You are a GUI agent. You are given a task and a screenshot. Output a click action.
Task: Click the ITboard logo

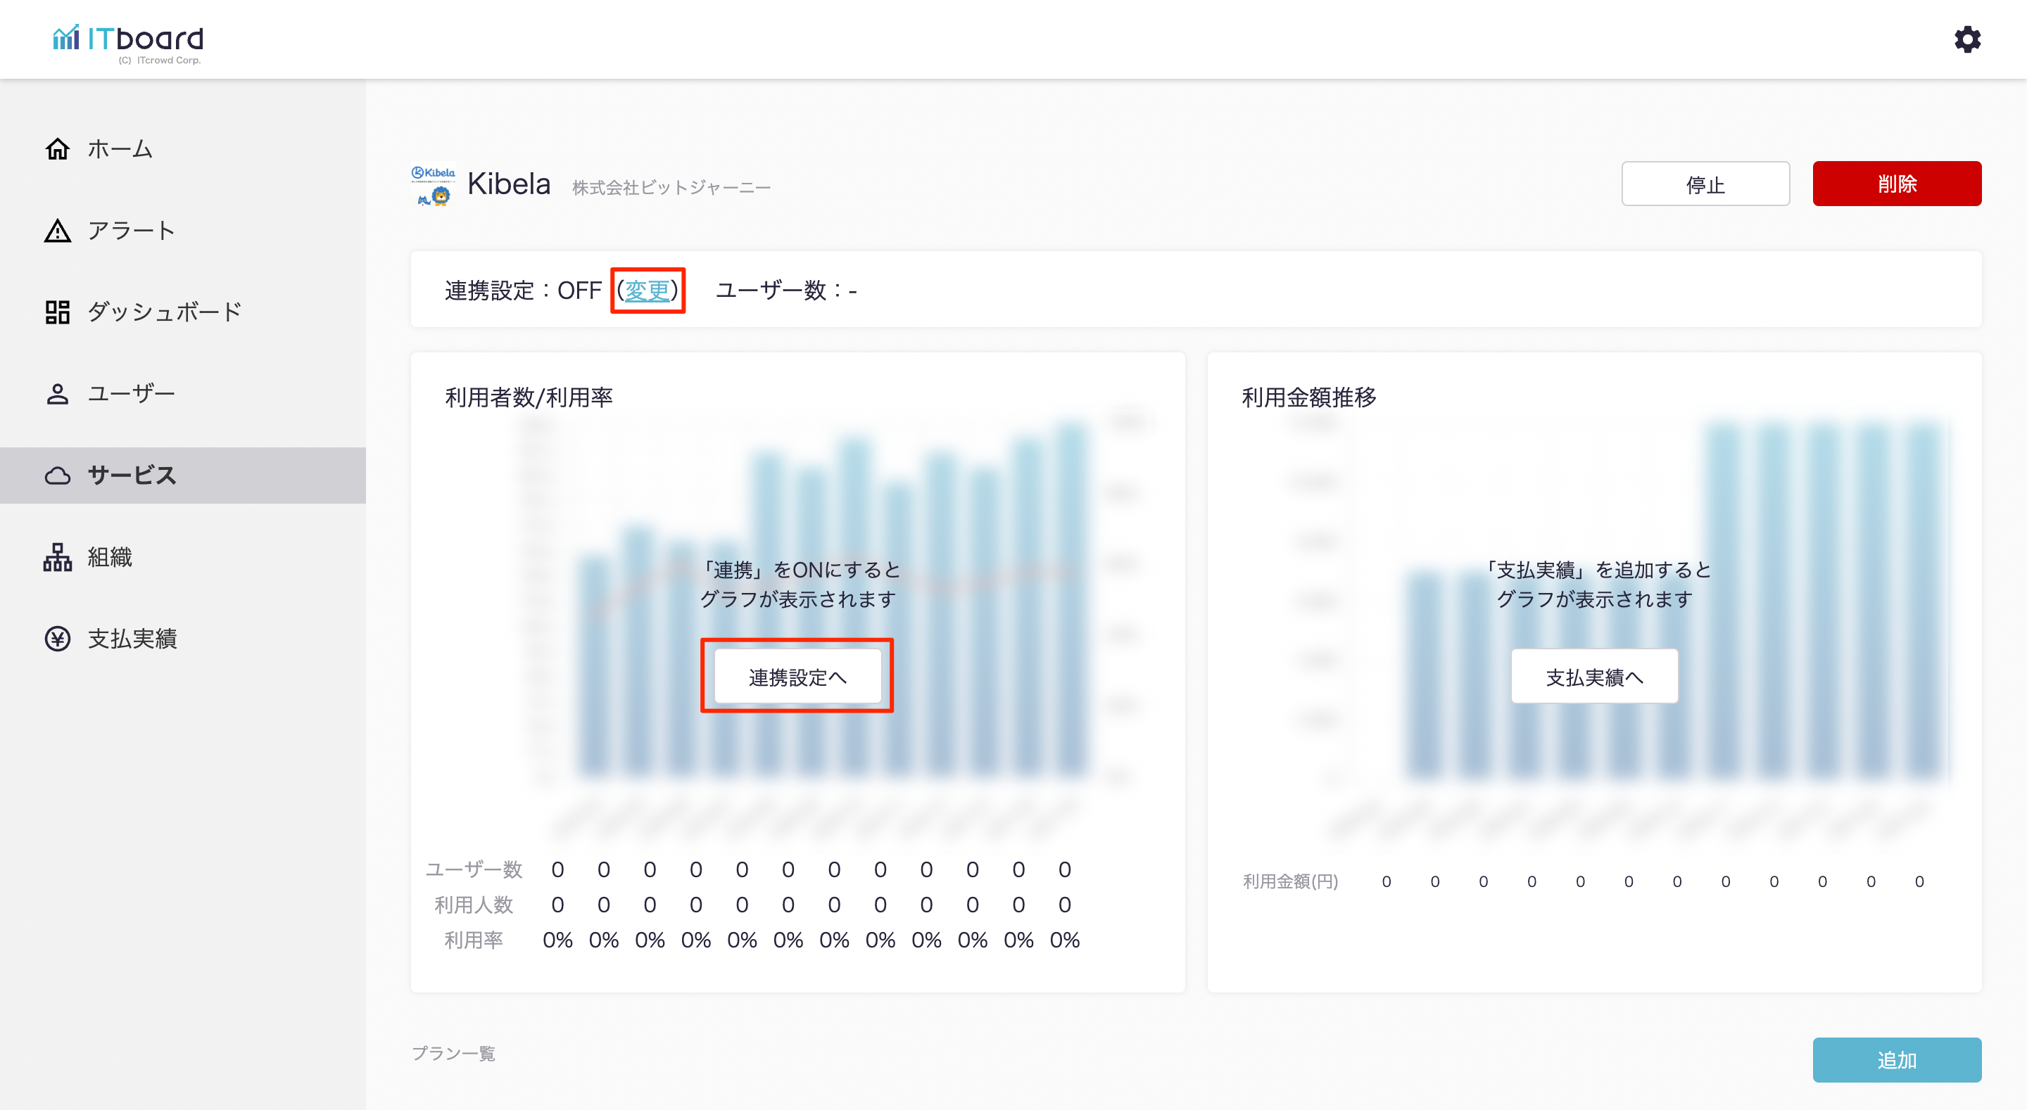pos(128,41)
